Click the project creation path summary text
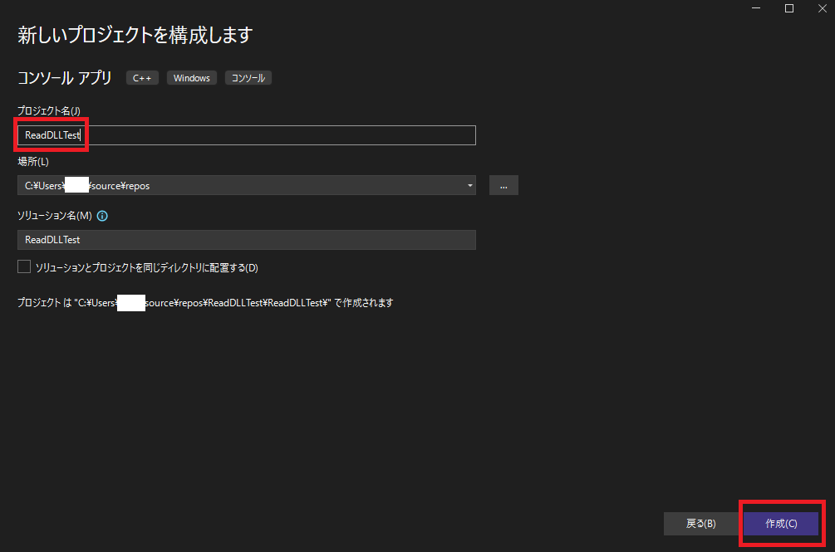 [x=205, y=303]
